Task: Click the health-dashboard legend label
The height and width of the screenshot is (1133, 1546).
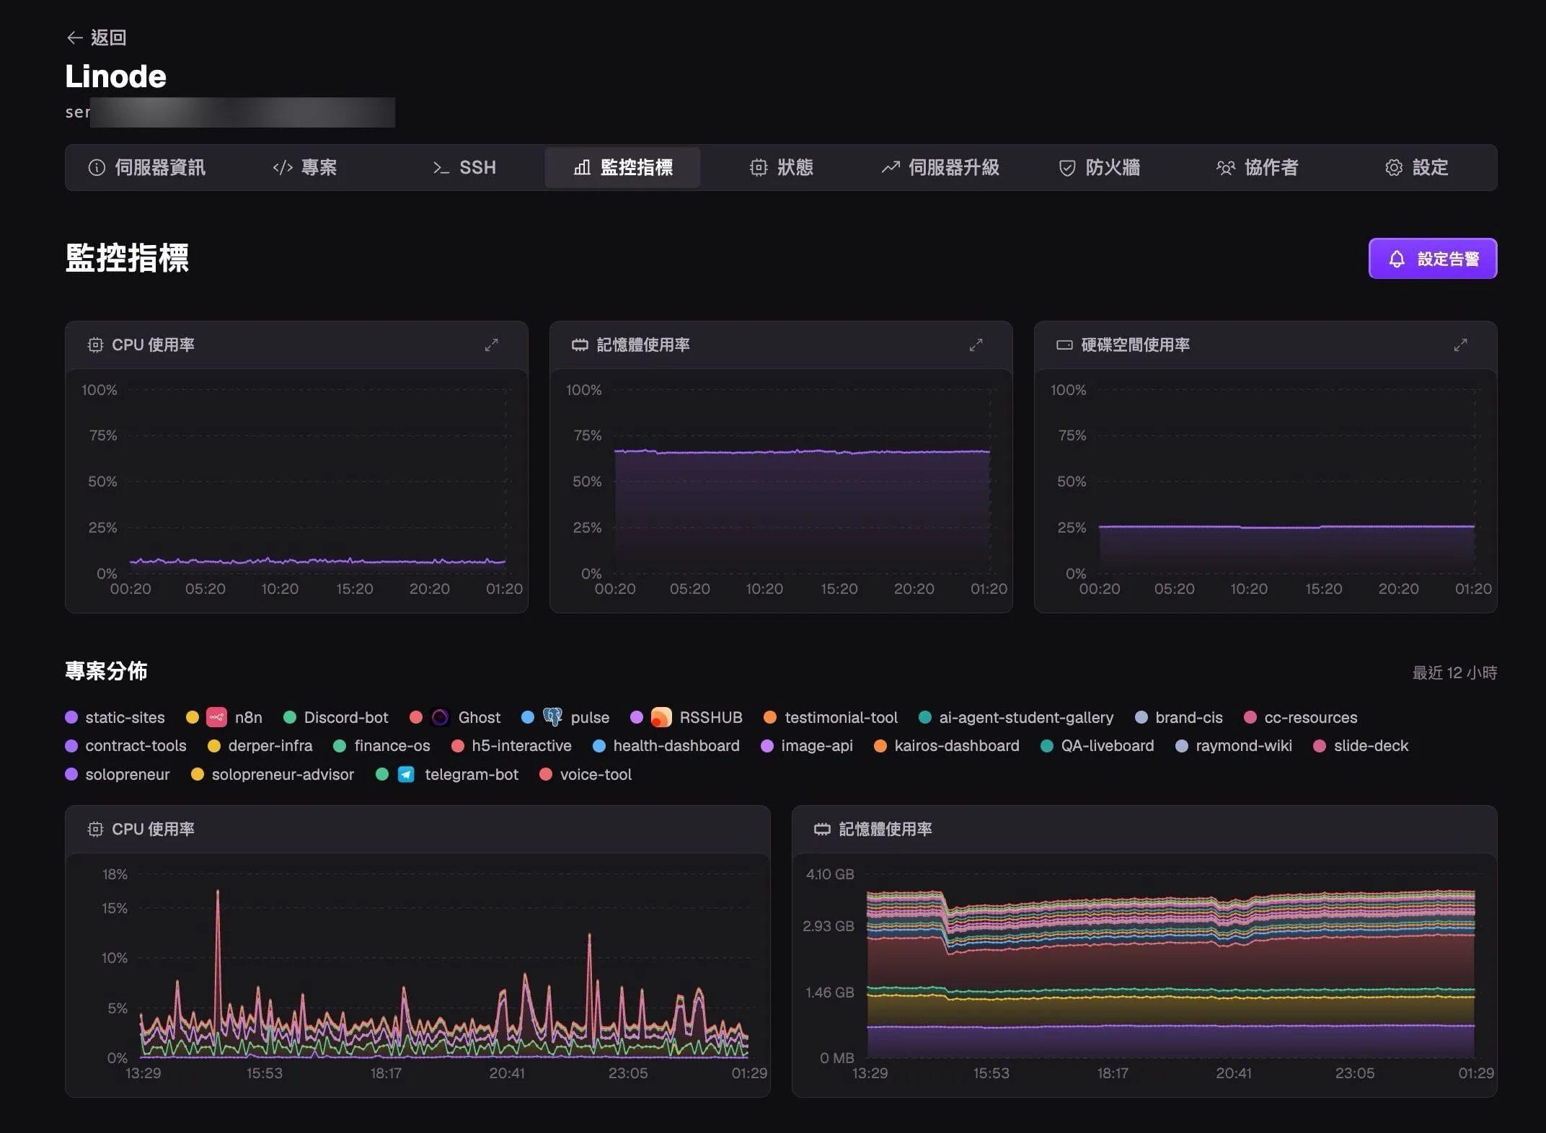Action: pos(676,745)
